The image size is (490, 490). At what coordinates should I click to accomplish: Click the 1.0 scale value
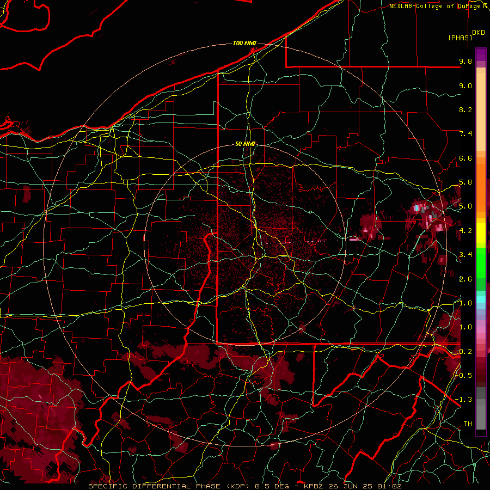pyautogui.click(x=465, y=327)
